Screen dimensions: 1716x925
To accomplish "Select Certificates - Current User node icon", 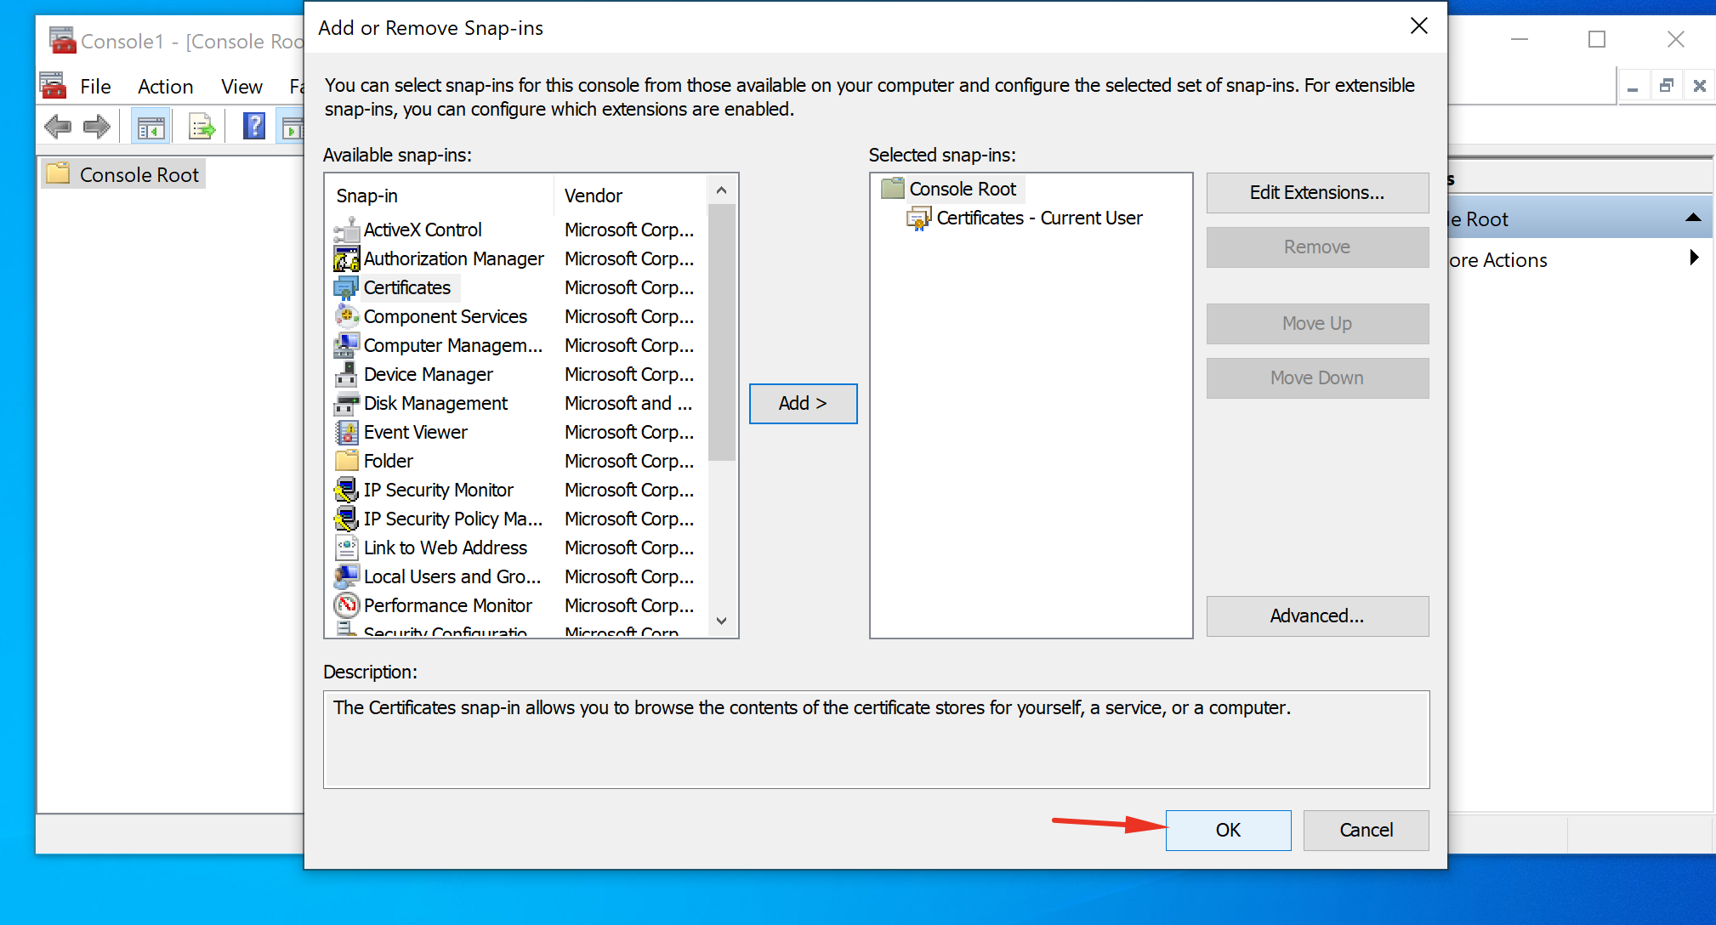I will (918, 218).
